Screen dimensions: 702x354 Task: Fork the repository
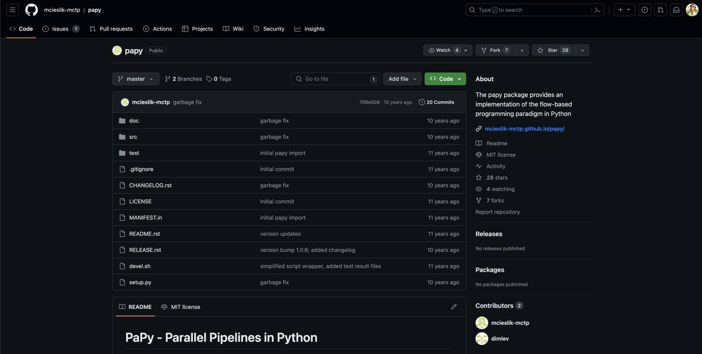pyautogui.click(x=496, y=50)
